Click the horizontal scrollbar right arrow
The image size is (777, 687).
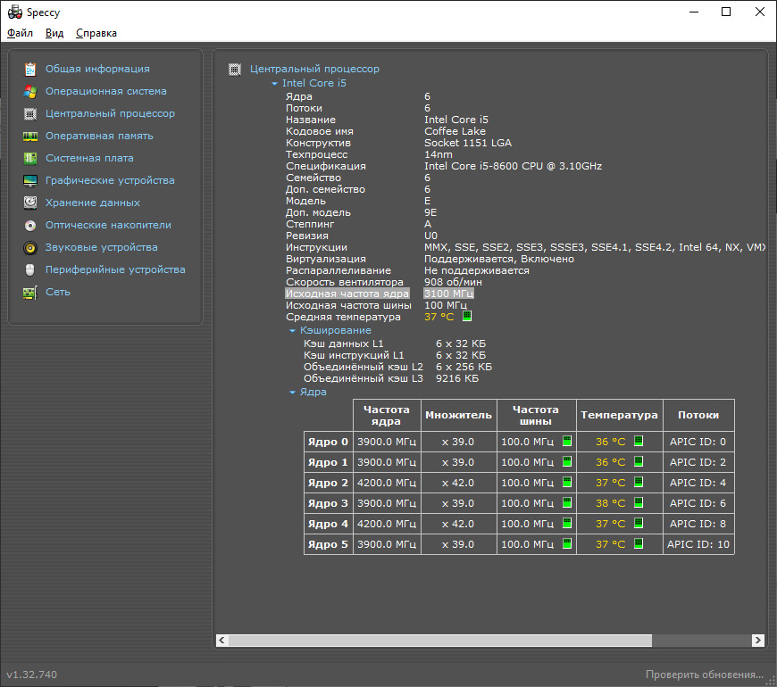point(757,641)
